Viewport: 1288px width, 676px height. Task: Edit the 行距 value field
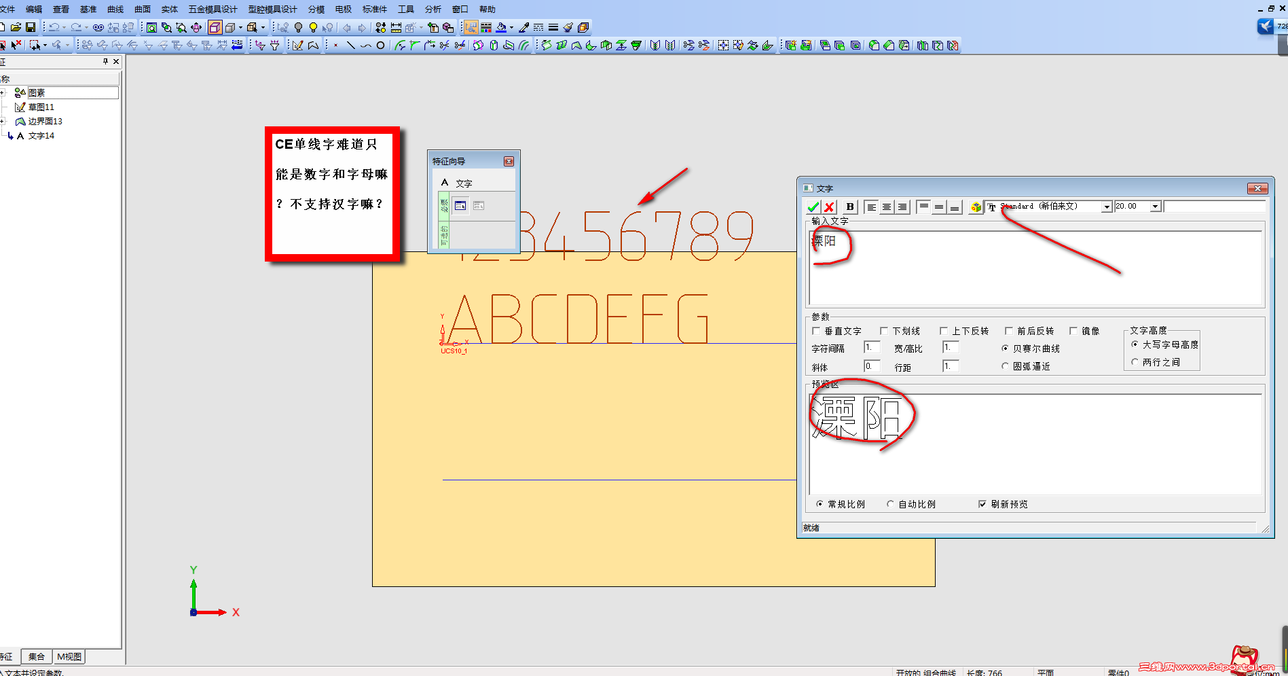[x=951, y=366]
